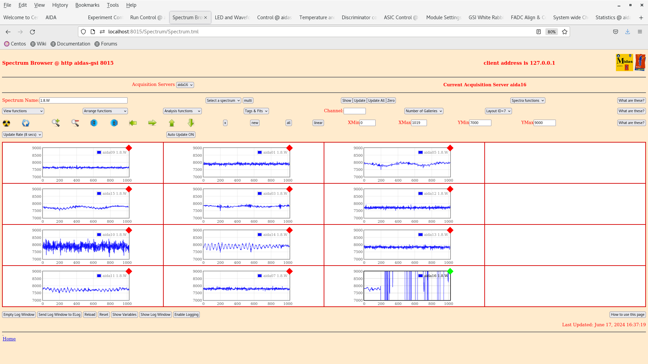
Task: Toggle the Auto Update ON button
Action: 181,134
